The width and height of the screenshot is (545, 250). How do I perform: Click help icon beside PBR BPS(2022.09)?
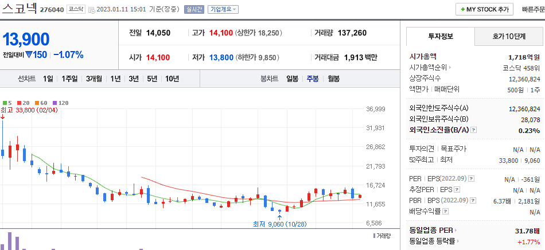pos(473,200)
